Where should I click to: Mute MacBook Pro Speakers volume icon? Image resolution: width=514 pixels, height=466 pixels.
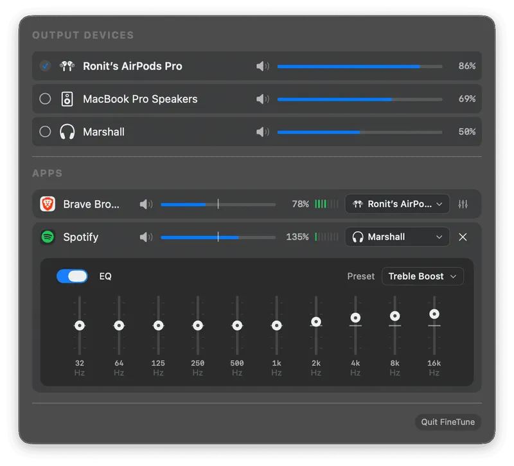[x=263, y=99]
